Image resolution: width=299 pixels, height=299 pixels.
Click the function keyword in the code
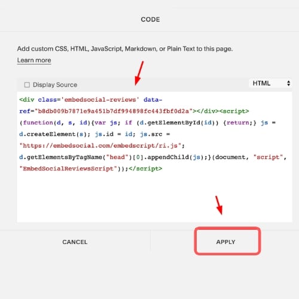[x=38, y=123]
